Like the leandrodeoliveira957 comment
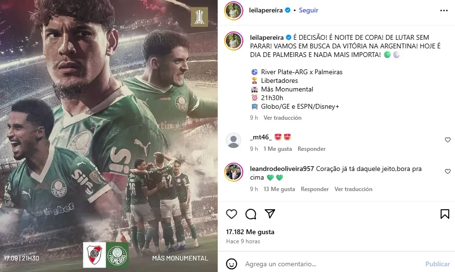This screenshot has height=272, width=455. click(448, 171)
